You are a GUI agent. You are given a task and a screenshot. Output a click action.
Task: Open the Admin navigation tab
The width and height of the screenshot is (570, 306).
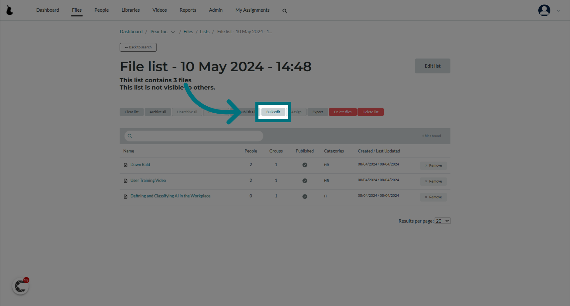(216, 10)
